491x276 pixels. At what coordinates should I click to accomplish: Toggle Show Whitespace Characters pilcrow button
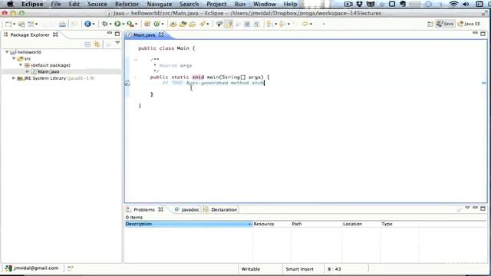click(x=256, y=24)
